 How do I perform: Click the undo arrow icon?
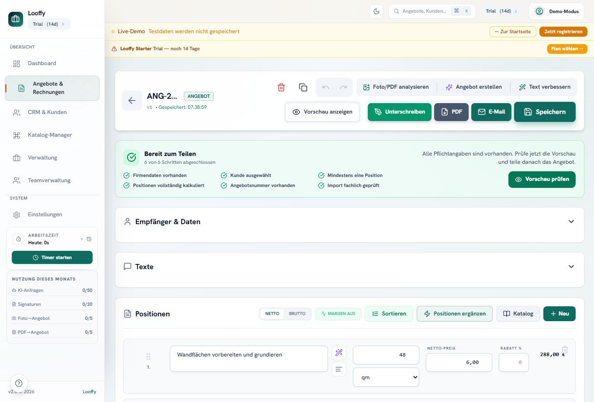326,87
